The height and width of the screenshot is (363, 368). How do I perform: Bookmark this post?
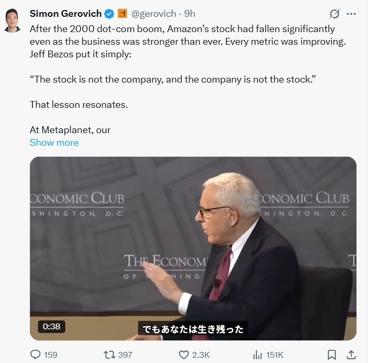(x=332, y=355)
